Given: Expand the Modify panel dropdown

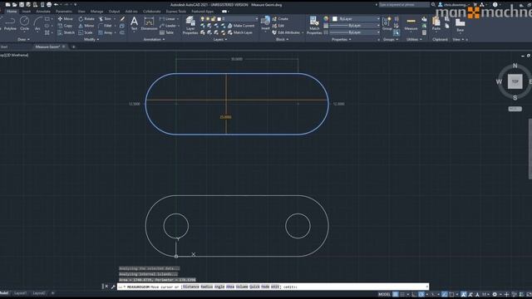Looking at the screenshot, I should pyautogui.click(x=91, y=39).
